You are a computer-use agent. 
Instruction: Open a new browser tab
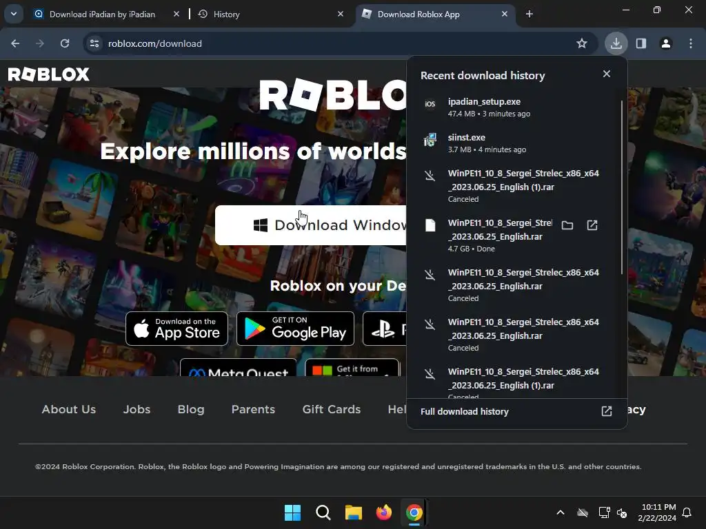point(529,14)
